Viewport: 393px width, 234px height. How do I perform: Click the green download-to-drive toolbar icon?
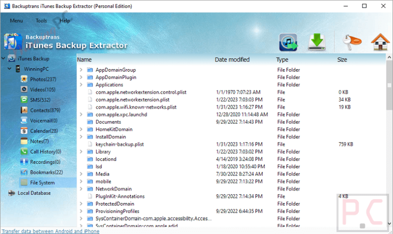[x=317, y=42]
